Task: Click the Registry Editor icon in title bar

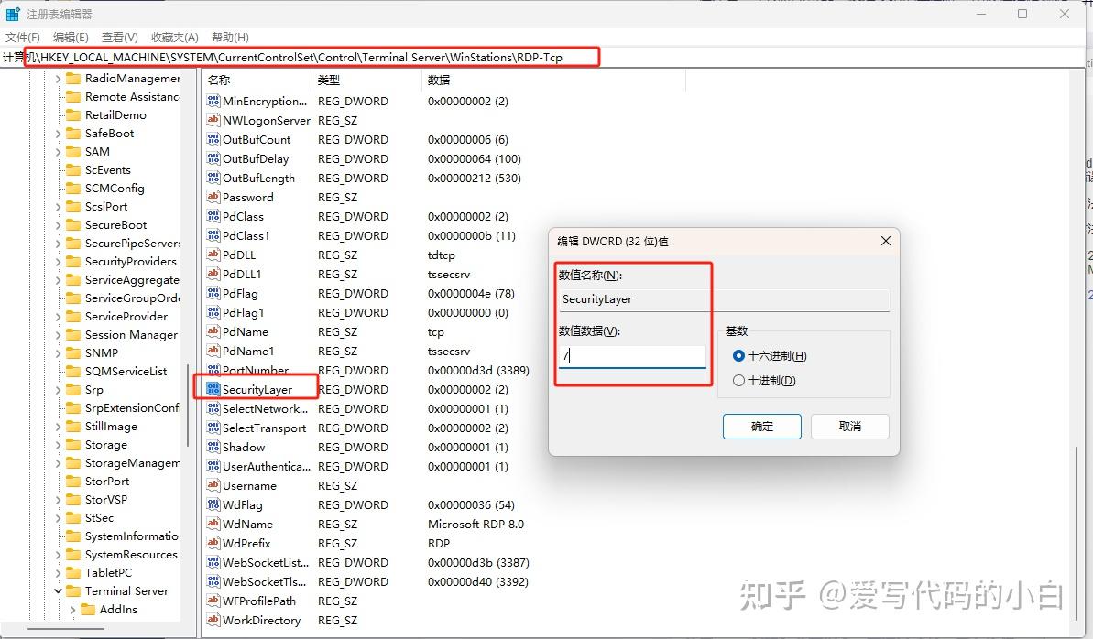Action: tap(13, 13)
